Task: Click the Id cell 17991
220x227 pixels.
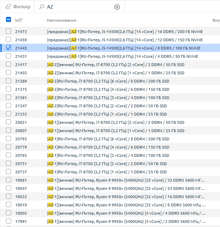Action: pyautogui.click(x=21, y=221)
